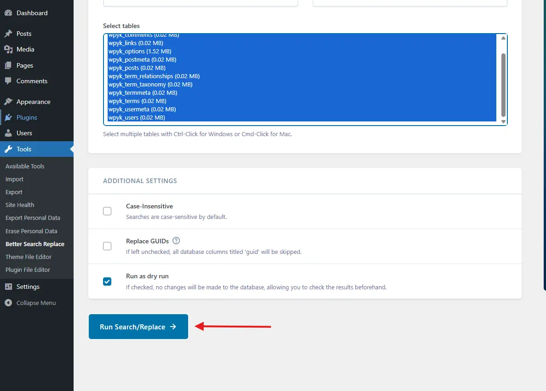Open the Settings menu item
Image resolution: width=546 pixels, height=391 pixels.
click(36, 287)
